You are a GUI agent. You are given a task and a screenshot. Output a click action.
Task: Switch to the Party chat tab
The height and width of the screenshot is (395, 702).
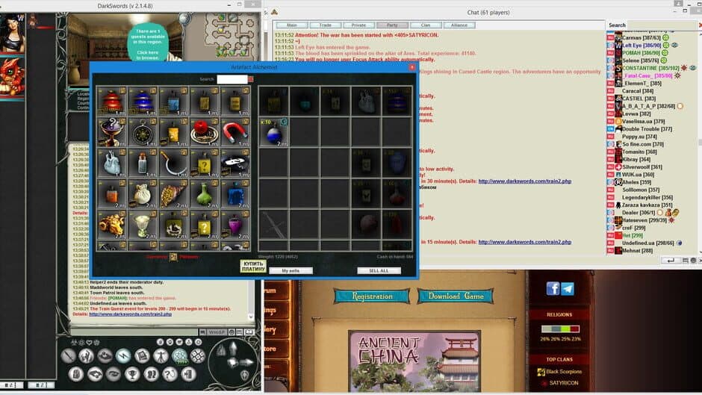coord(392,25)
